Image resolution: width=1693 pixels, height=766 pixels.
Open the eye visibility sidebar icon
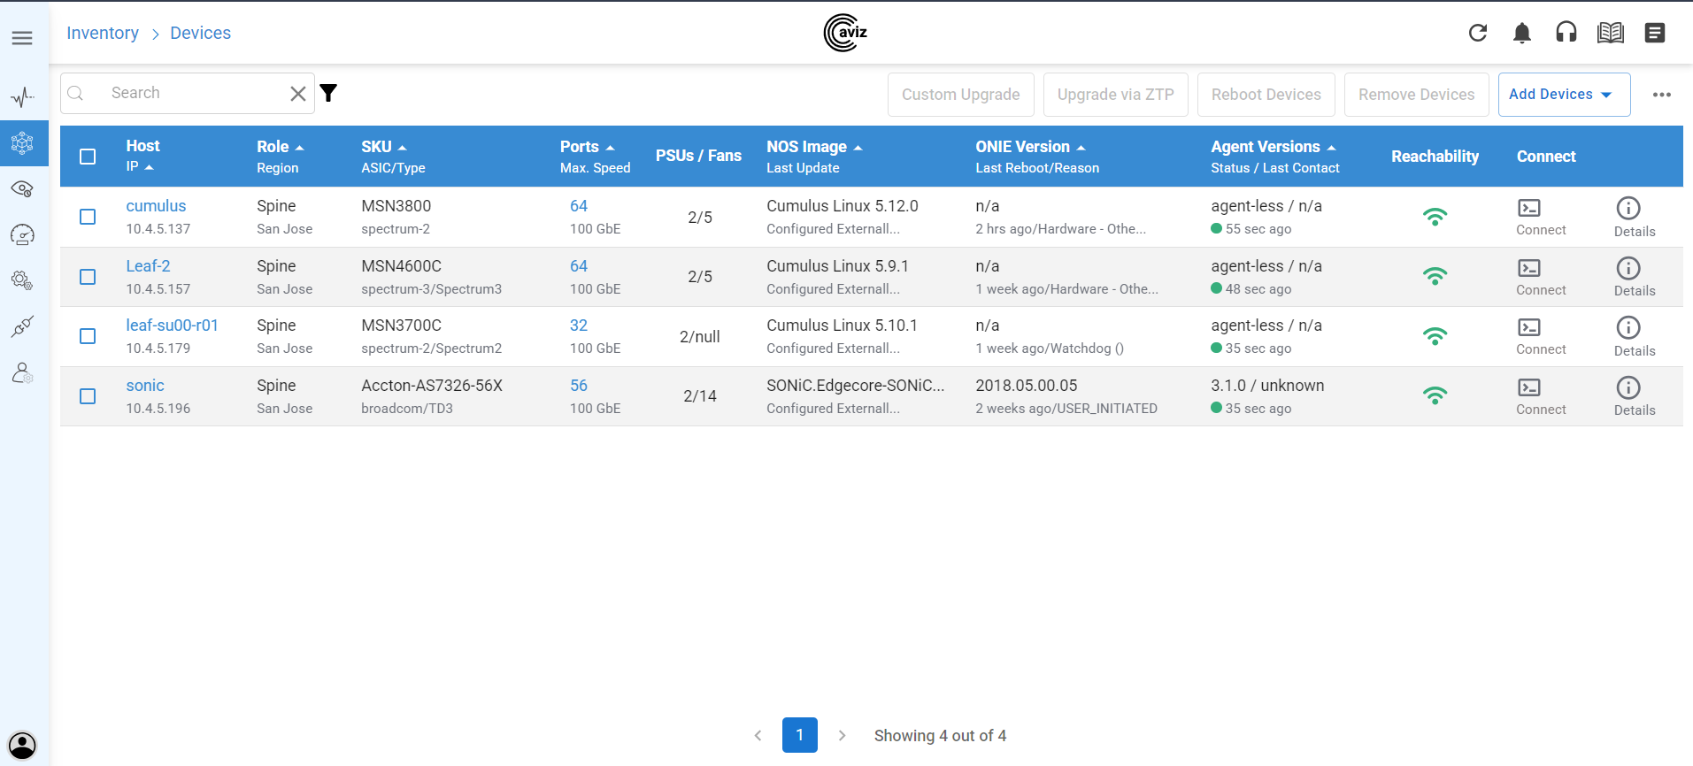pos(23,188)
